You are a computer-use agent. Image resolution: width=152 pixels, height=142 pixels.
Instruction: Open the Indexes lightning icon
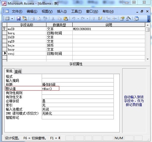(100, 19)
